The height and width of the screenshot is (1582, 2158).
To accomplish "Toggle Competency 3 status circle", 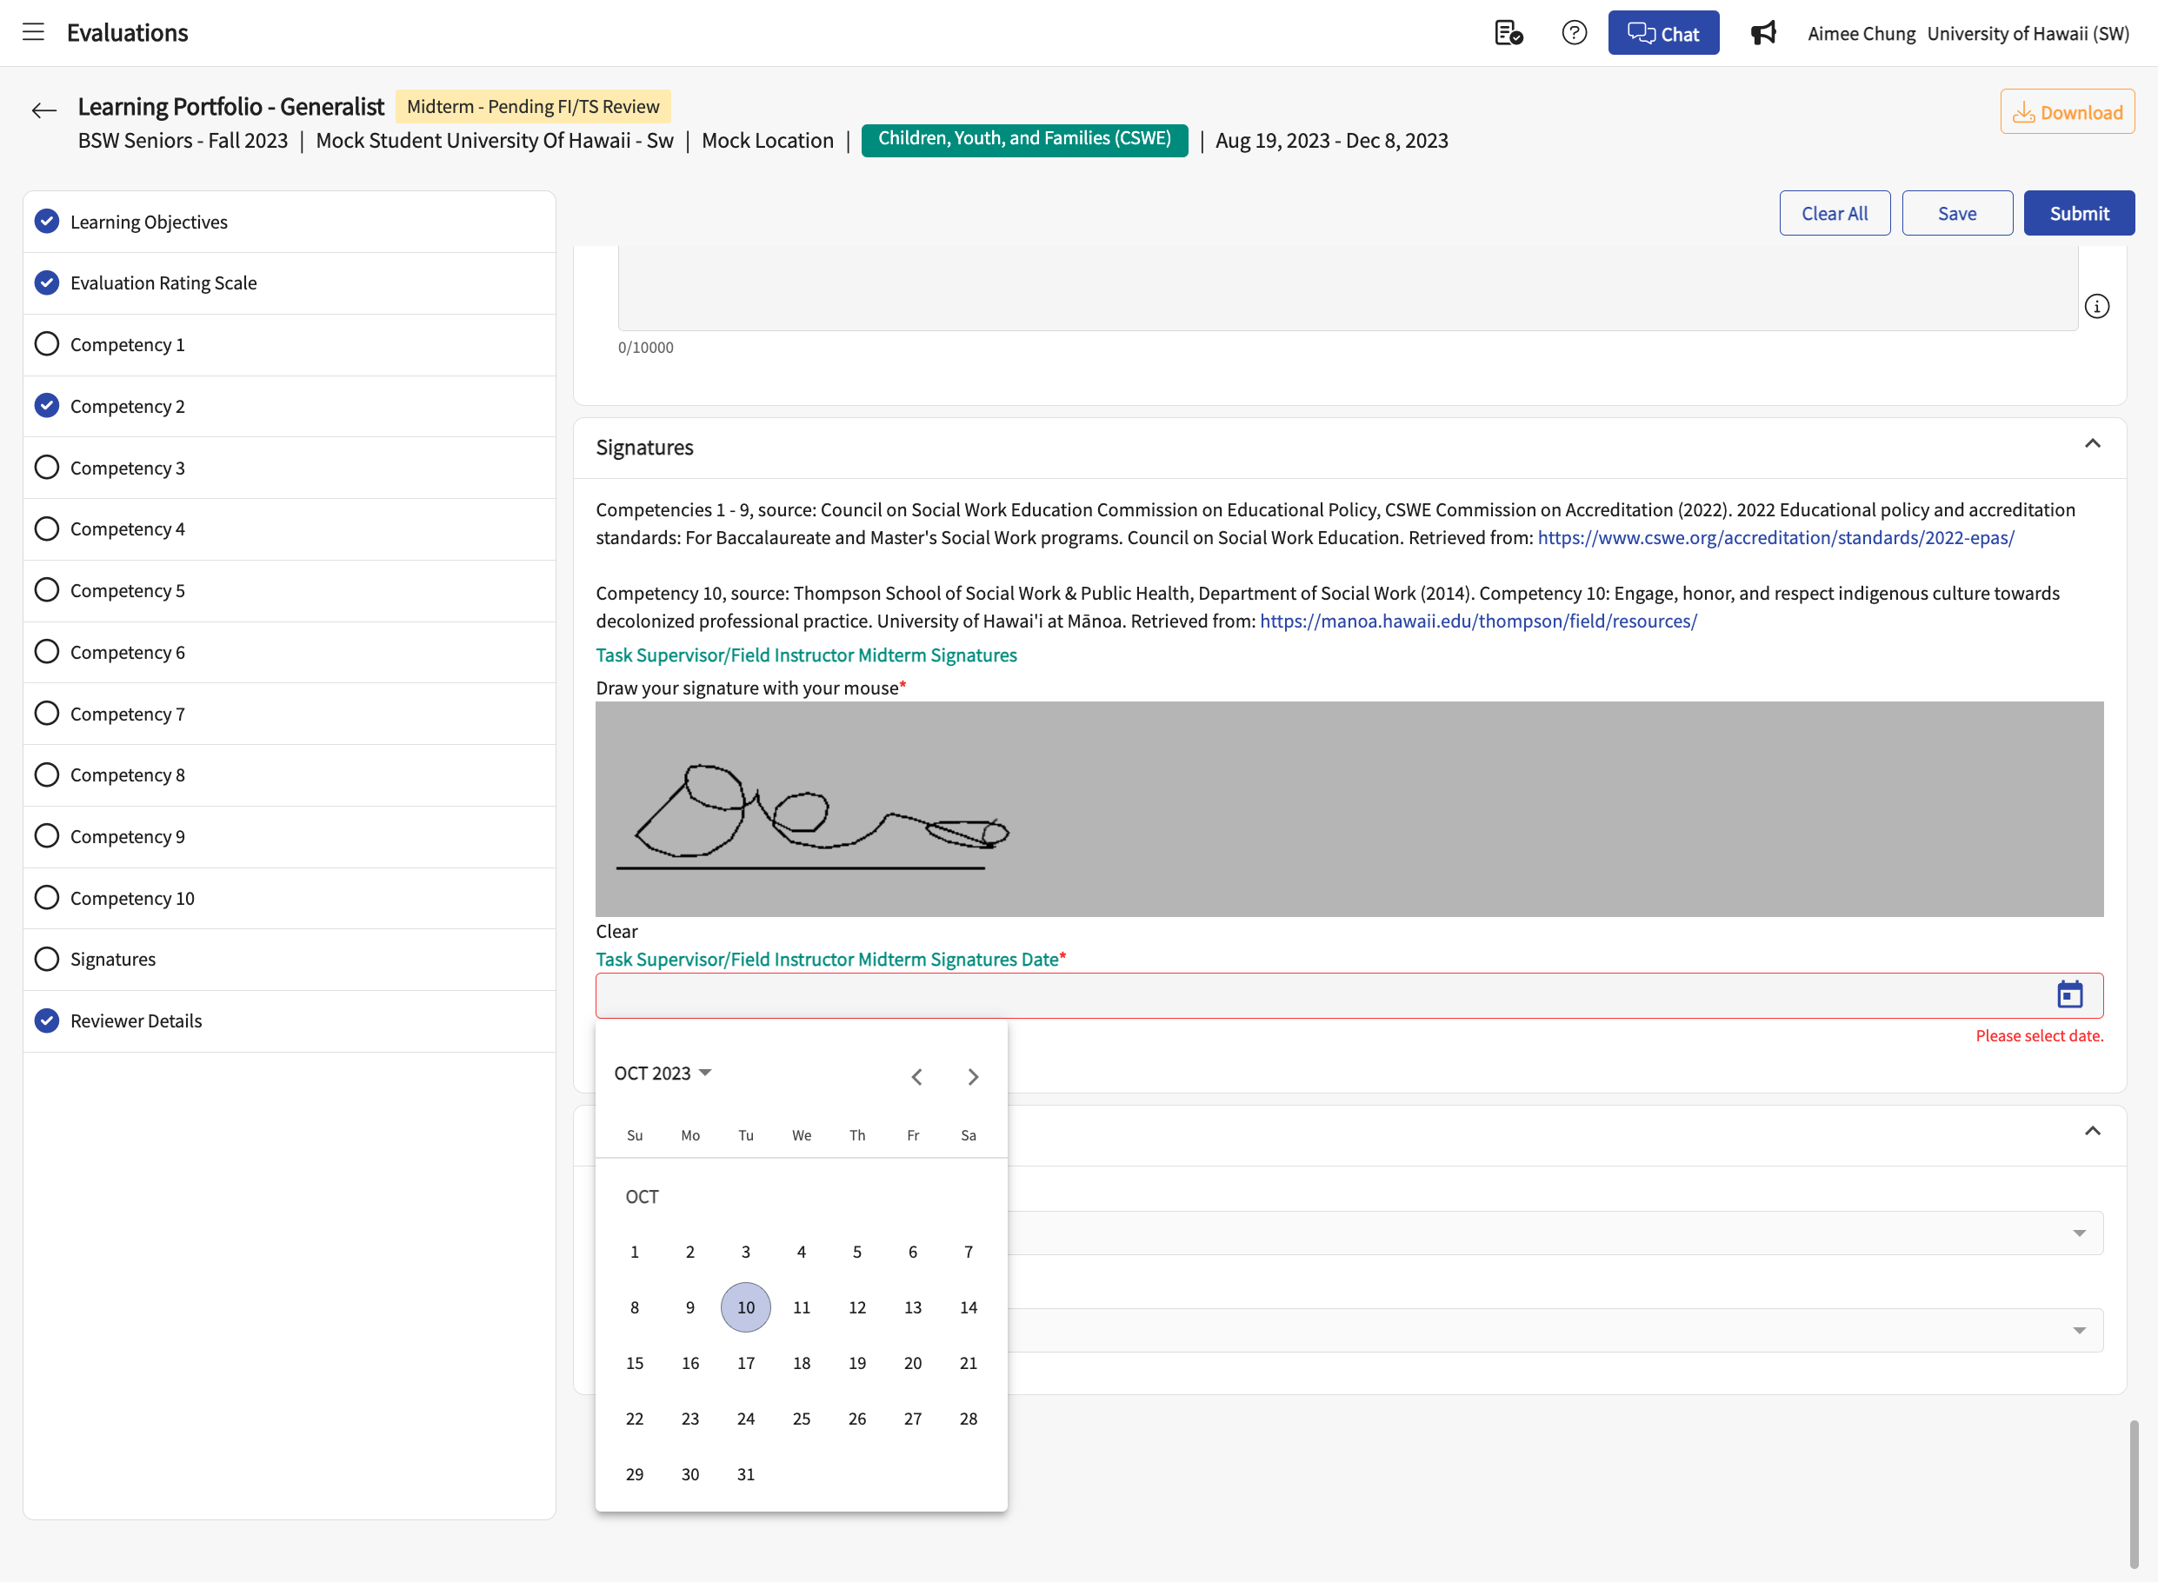I will tap(47, 468).
